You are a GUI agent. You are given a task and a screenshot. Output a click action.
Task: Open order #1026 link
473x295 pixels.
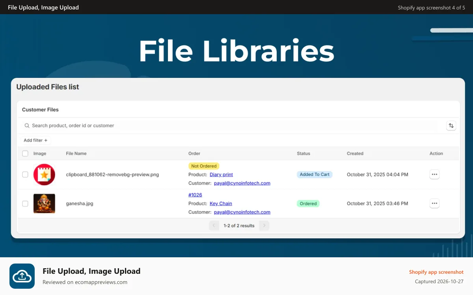point(195,195)
